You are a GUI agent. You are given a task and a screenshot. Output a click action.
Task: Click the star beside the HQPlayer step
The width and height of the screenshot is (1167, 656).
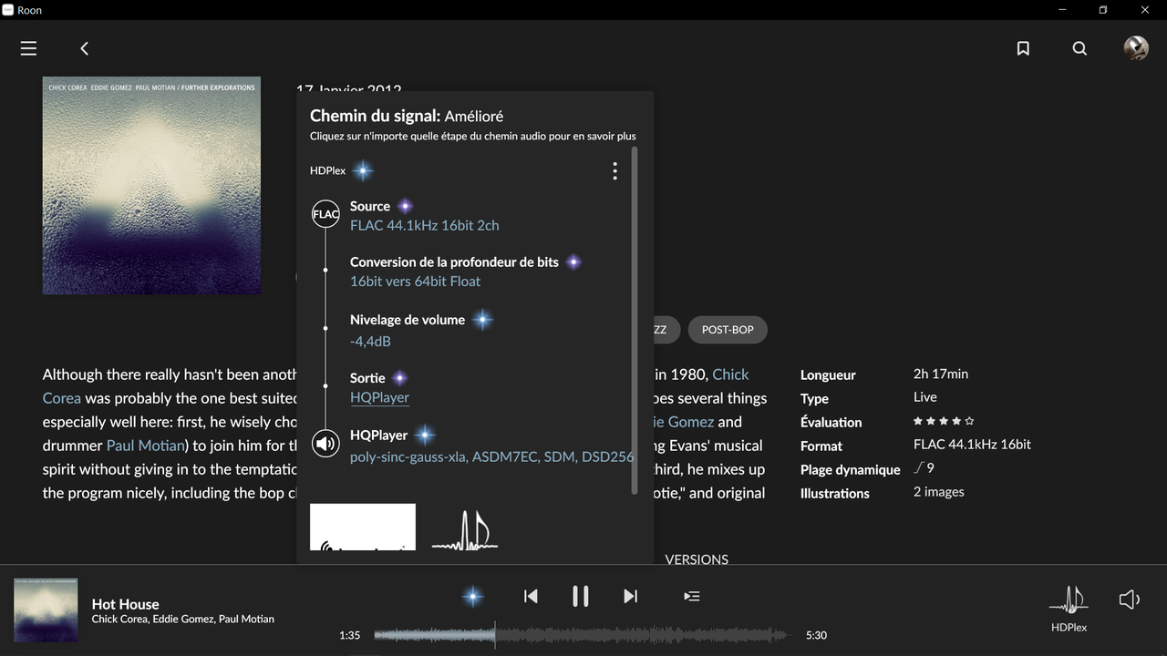pyautogui.click(x=425, y=436)
